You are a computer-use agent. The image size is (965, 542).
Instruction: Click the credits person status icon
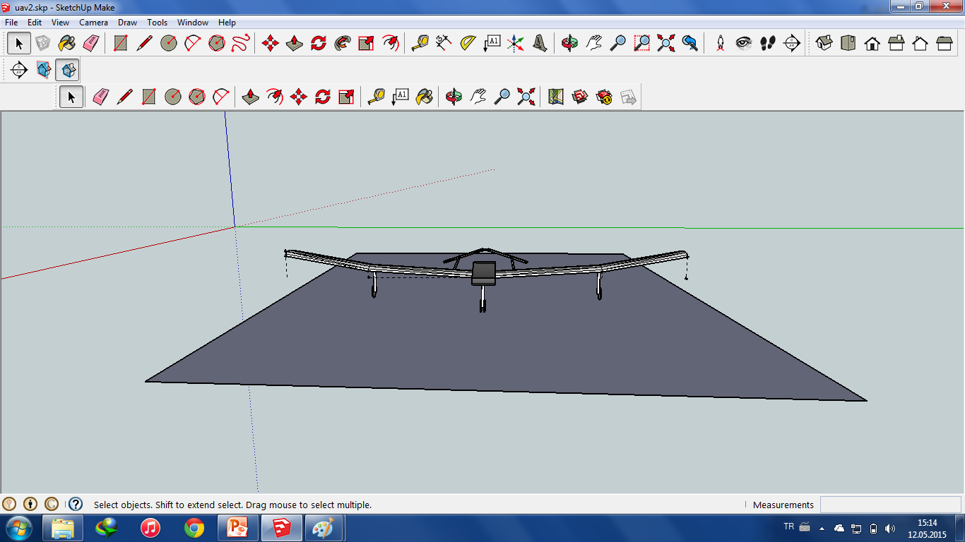click(30, 504)
